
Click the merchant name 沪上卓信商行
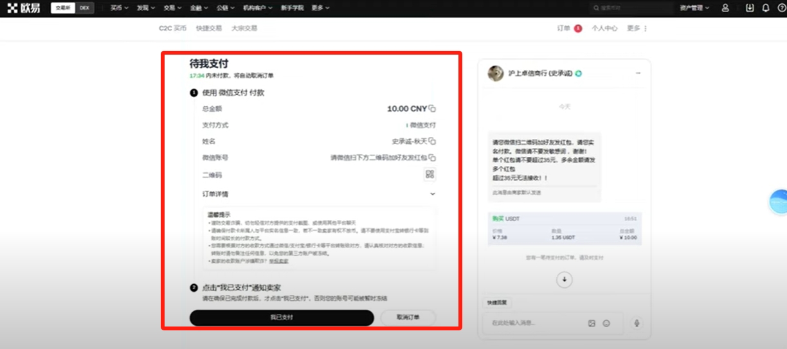[539, 74]
